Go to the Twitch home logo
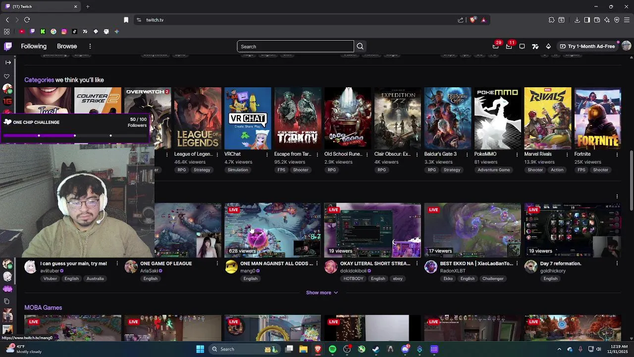The image size is (634, 357). point(8,46)
